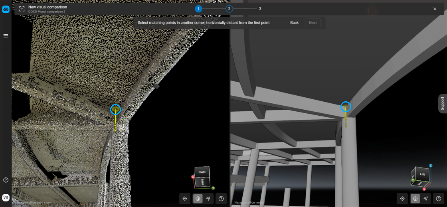Screen dimensions: 447x207
Task: Open the hamburger menu in the left sidebar
Action: point(6,36)
